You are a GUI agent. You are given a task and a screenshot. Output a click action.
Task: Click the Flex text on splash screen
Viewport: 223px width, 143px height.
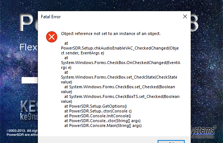[x=29, y=47]
